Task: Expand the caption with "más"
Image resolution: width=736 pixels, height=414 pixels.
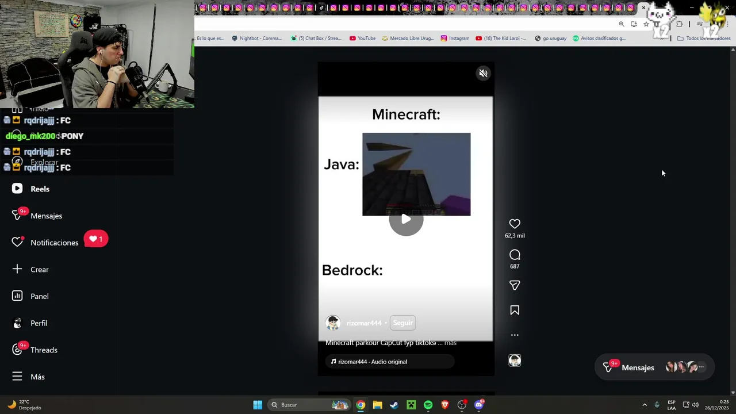Action: click(x=450, y=343)
